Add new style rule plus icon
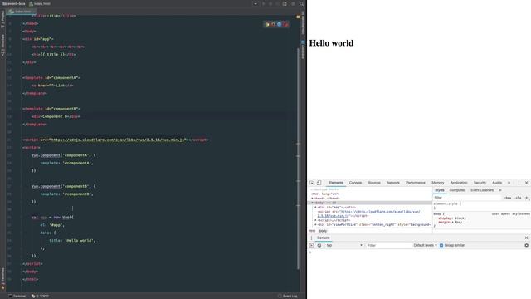531x299 pixels. [527, 198]
